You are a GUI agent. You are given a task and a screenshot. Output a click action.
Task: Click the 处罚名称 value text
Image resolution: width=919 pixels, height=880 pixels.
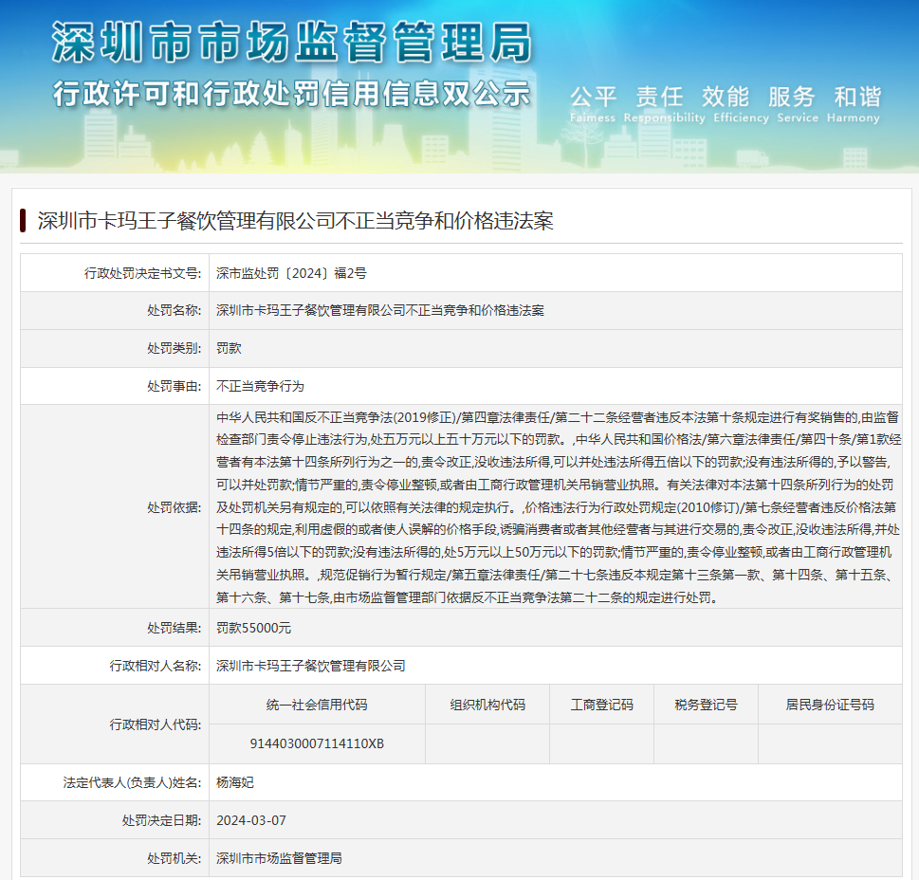point(379,310)
